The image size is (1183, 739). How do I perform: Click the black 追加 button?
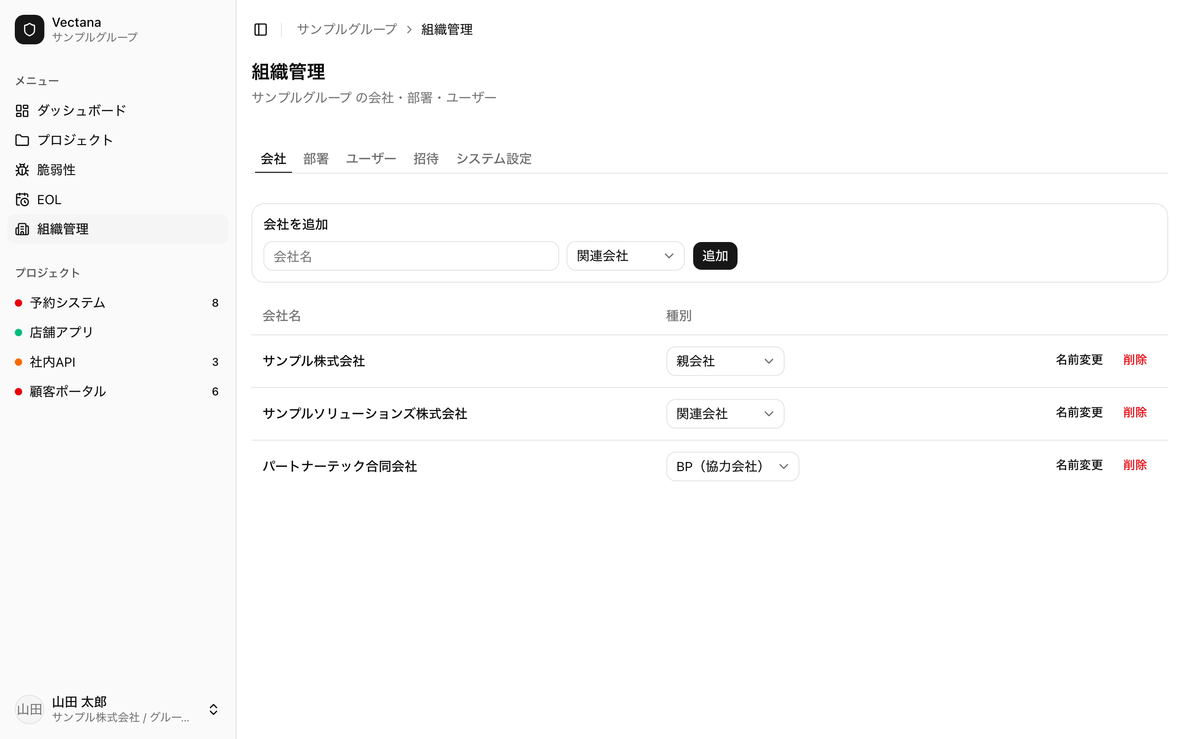coord(715,255)
